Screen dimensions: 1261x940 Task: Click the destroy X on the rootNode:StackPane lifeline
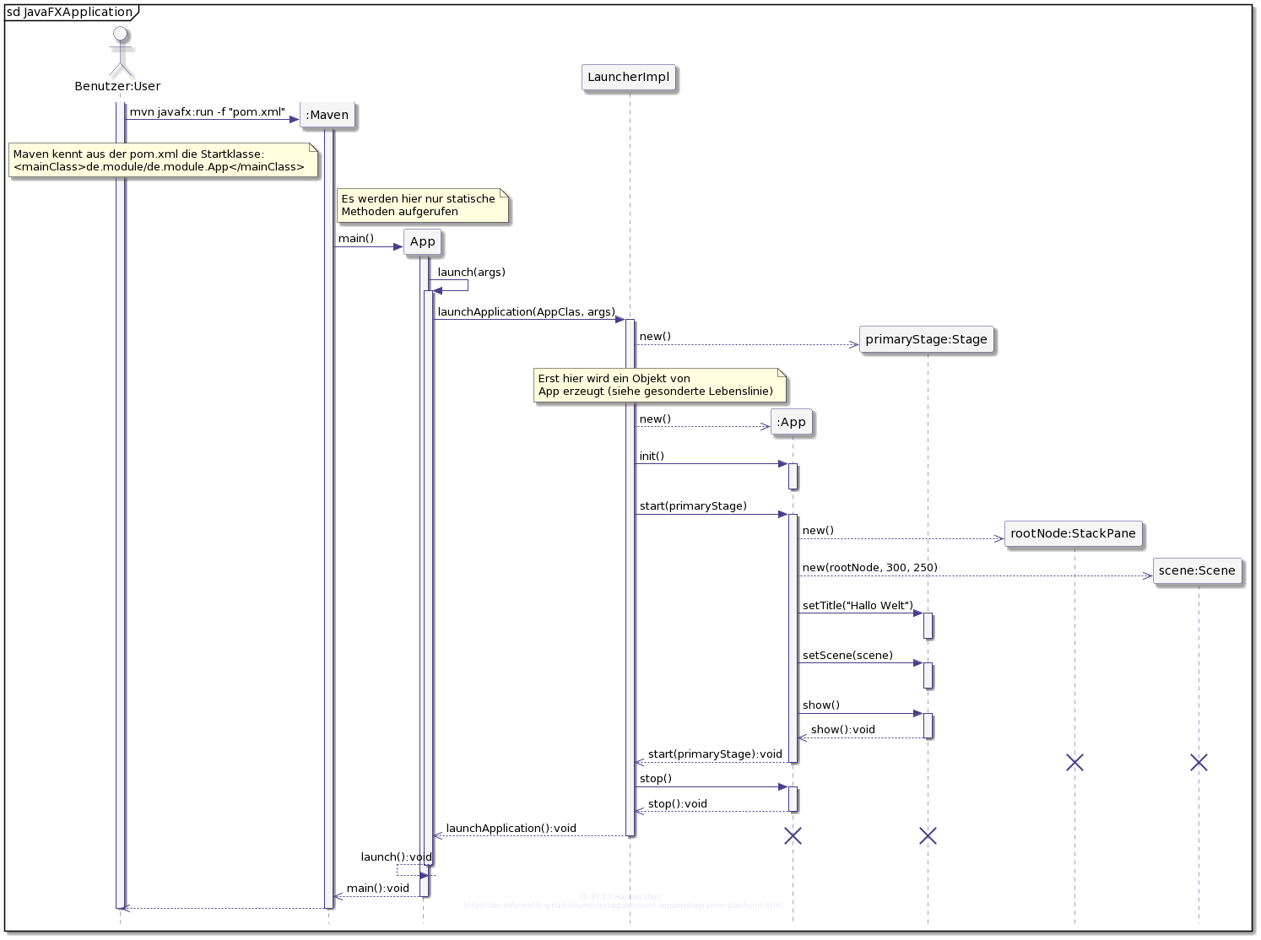point(1074,763)
